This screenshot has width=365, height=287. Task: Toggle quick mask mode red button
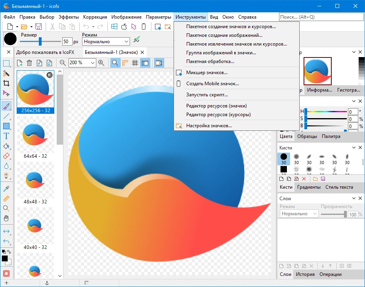[x=6, y=274]
